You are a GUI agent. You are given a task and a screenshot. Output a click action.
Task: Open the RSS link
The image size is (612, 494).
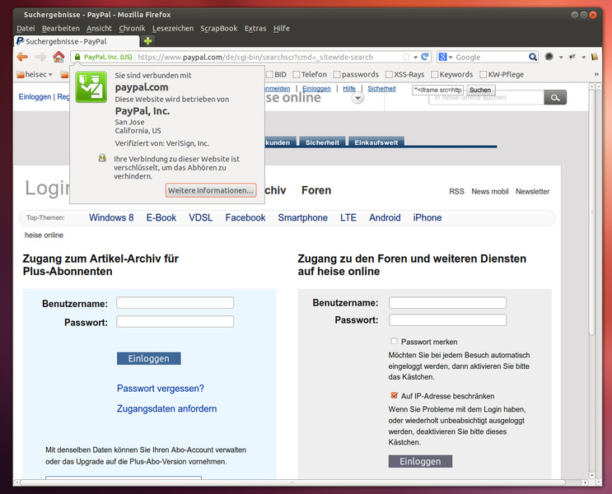[456, 191]
